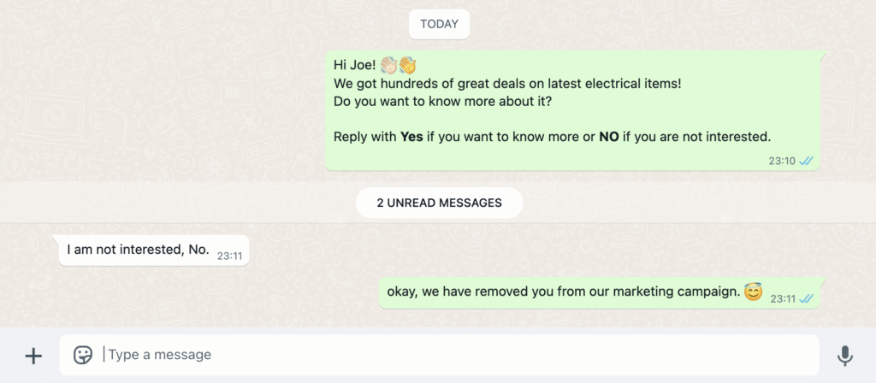Click the bold NO word in the message

point(609,137)
